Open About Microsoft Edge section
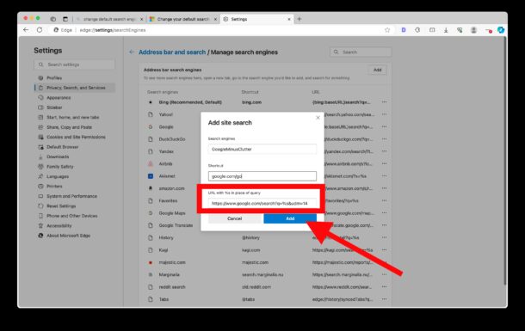 [75, 236]
